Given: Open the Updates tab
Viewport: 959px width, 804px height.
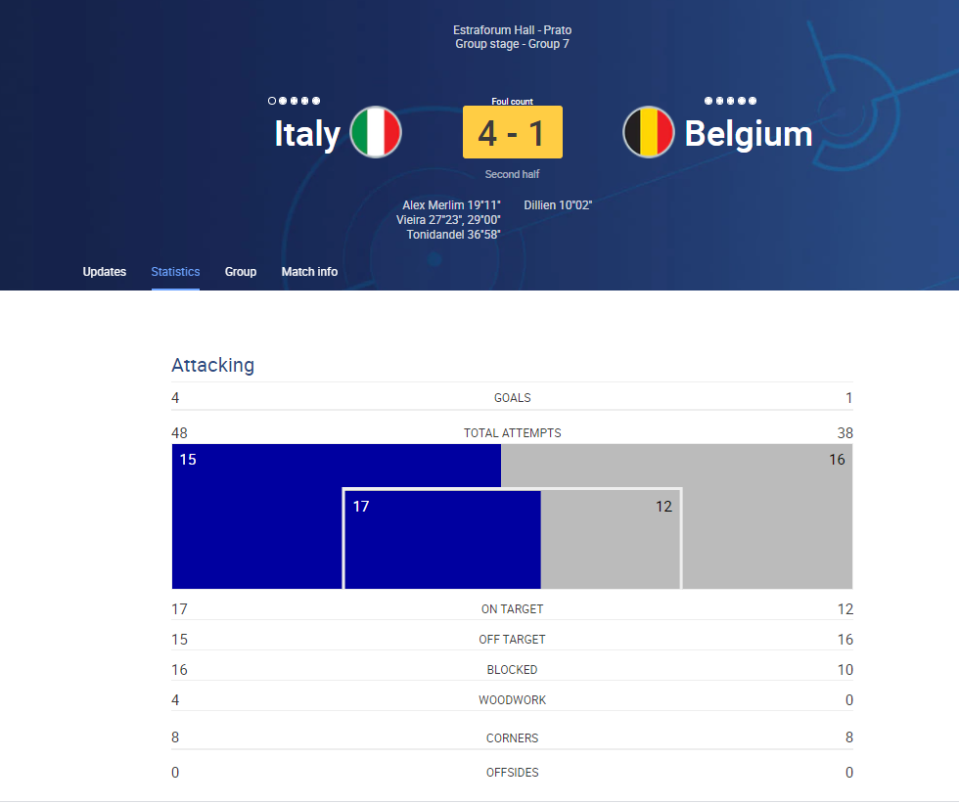Looking at the screenshot, I should [105, 272].
